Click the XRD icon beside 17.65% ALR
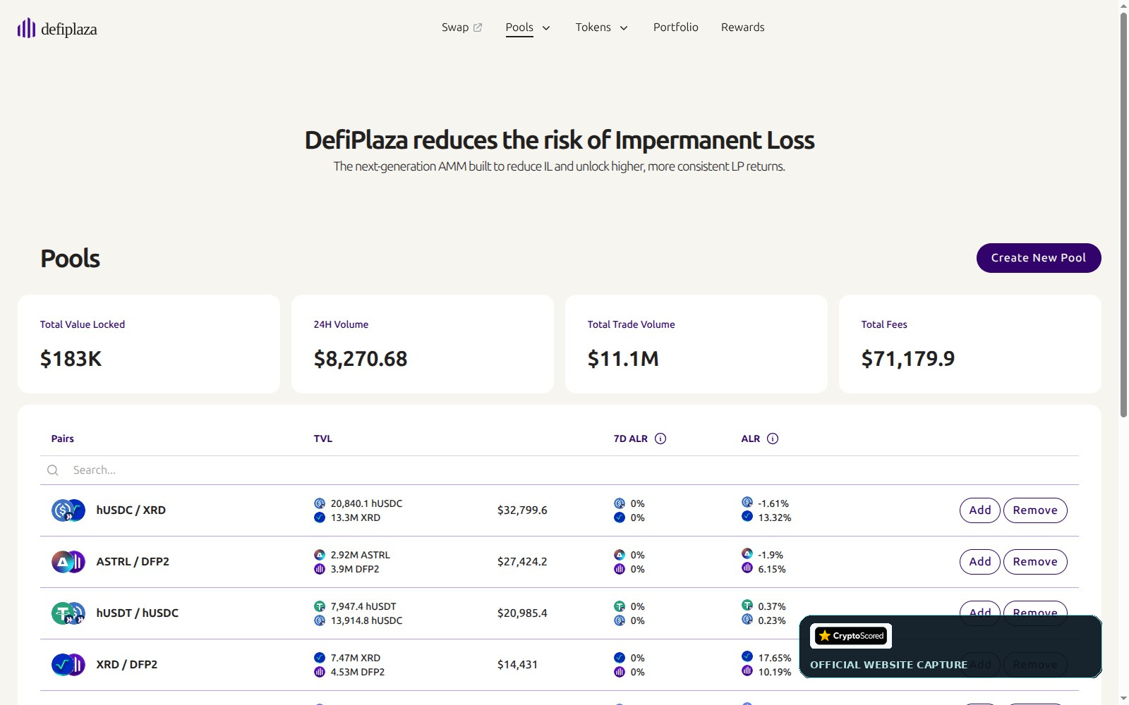The image size is (1129, 705). (747, 656)
